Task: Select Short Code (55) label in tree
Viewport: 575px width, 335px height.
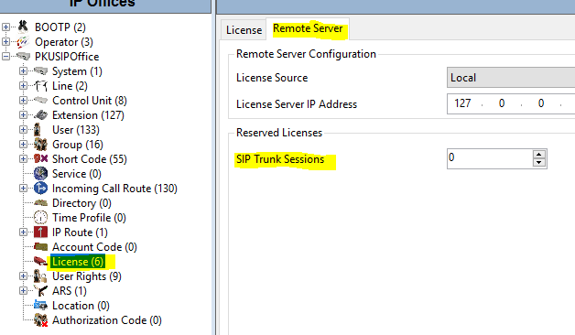Action: [90, 159]
